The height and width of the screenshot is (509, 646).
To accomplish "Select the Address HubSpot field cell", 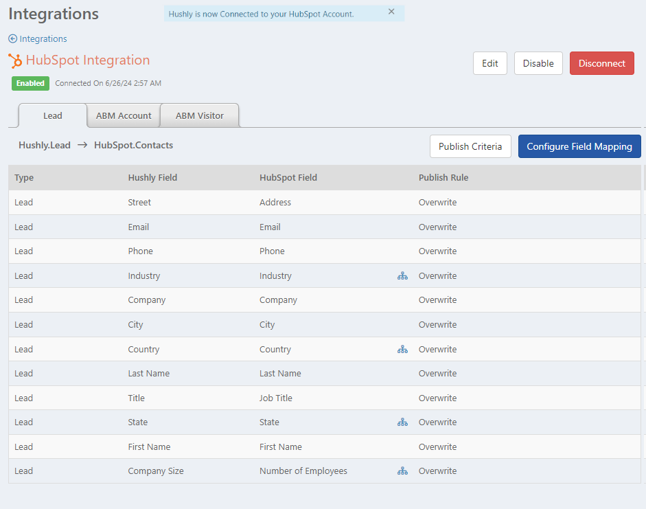I will point(275,203).
